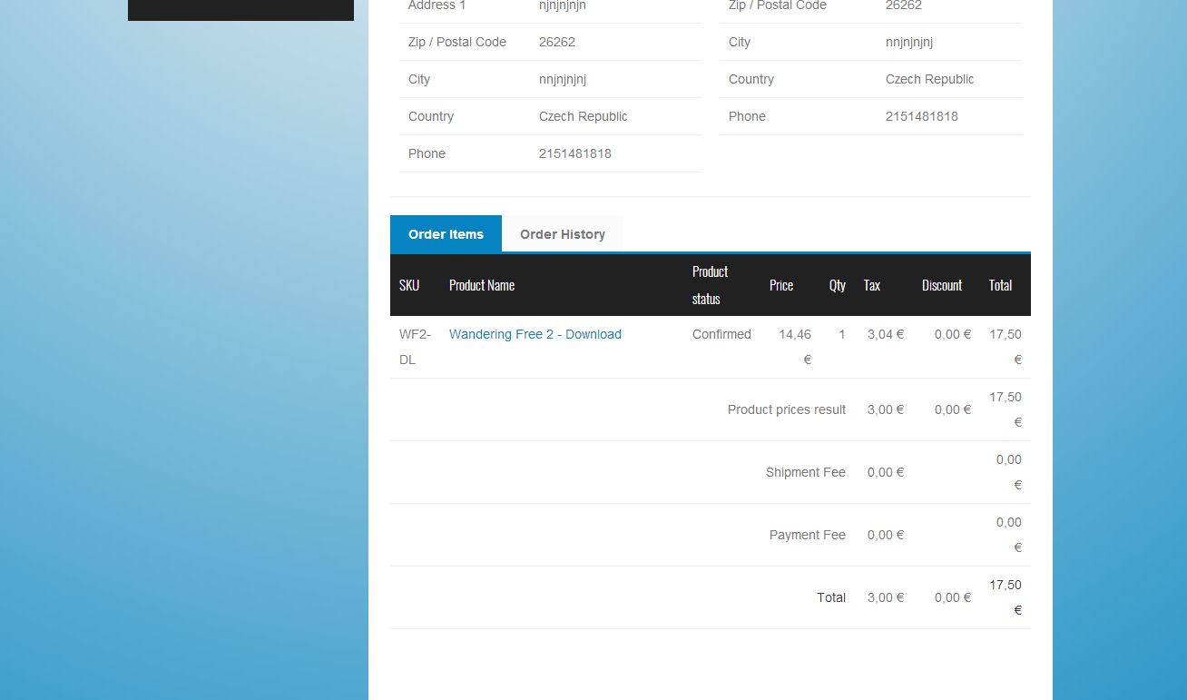The height and width of the screenshot is (700, 1187).
Task: Click the Qty column header
Action: pos(837,285)
